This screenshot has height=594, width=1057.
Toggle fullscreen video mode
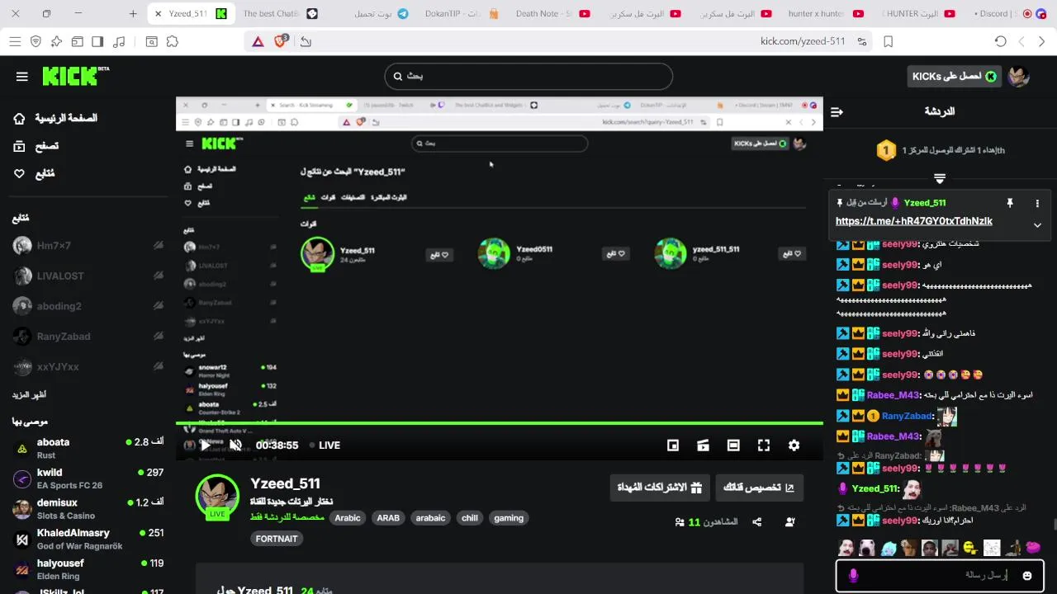764,445
